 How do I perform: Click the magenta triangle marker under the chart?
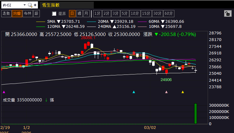click(4, 92)
